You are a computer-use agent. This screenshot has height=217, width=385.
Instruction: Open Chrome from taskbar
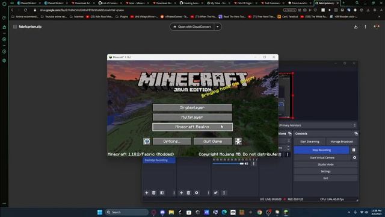click(259, 212)
